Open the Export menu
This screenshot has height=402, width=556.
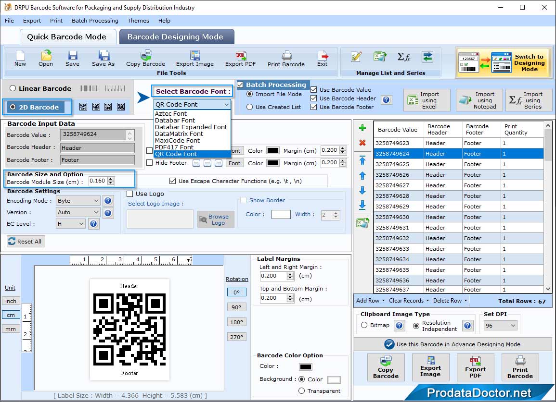32,21
